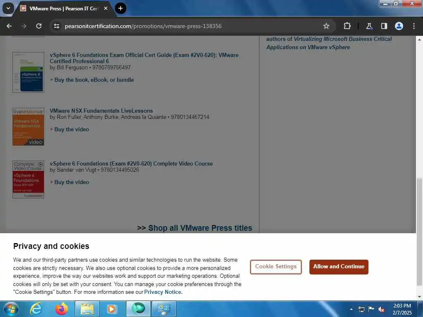Open VMware NSX Fundamentals LiveLessons link
423x317 pixels.
coord(101,111)
